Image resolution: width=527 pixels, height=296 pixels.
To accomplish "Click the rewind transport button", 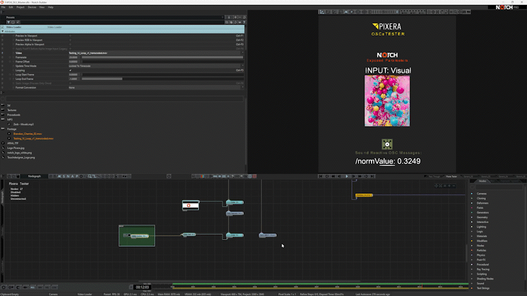I will tap(333, 176).
